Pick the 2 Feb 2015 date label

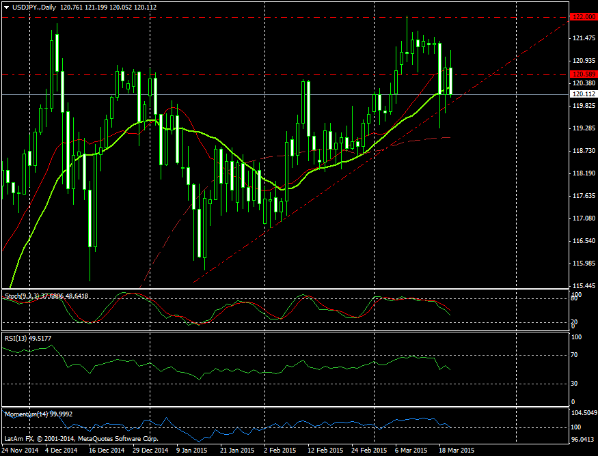280,451
